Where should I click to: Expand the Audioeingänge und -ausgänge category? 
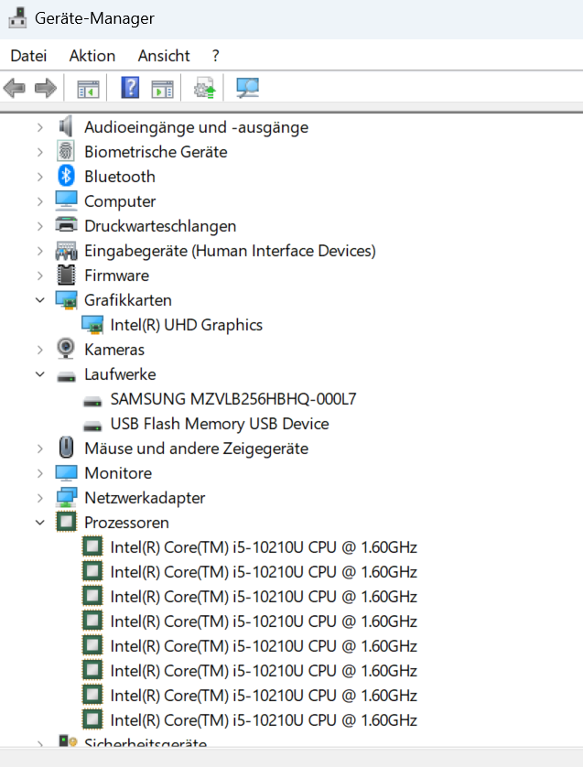click(39, 127)
